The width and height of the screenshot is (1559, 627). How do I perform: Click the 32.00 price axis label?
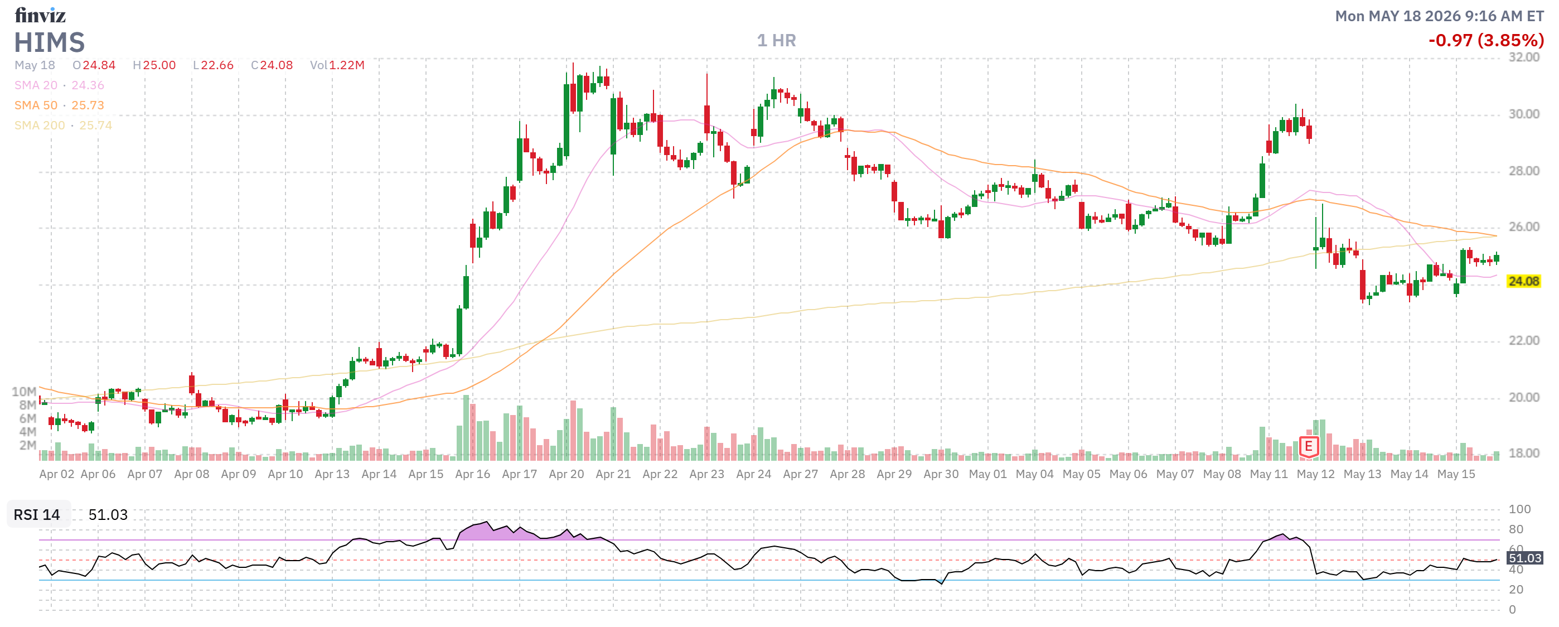[1524, 57]
